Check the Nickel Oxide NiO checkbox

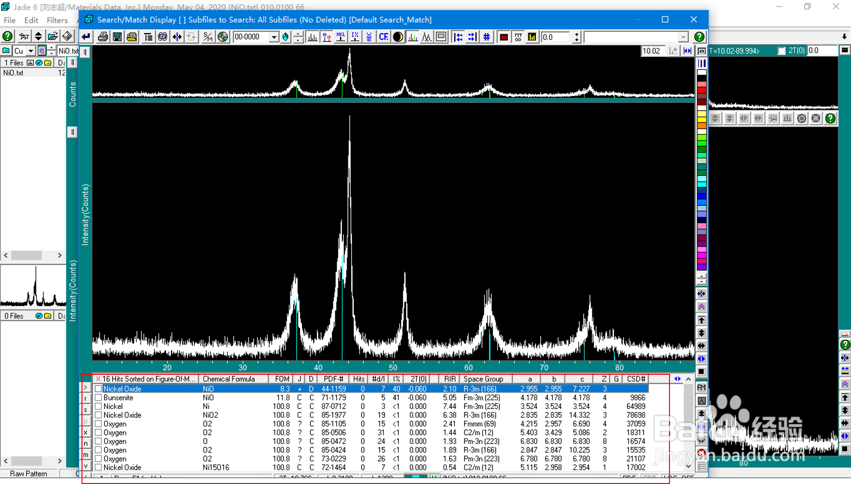[x=99, y=389]
